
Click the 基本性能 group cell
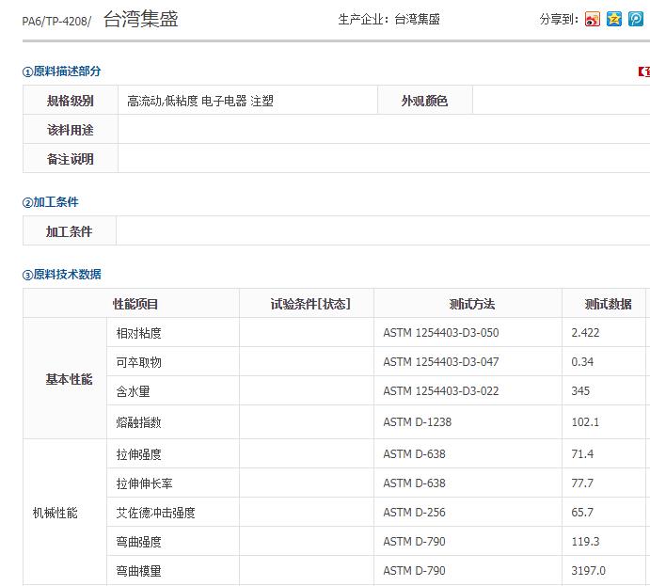pos(65,378)
